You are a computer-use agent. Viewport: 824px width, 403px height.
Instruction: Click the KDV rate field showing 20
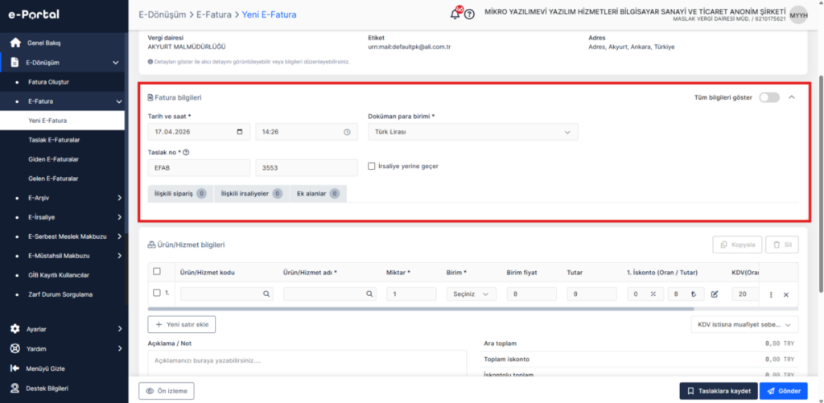pyautogui.click(x=745, y=294)
